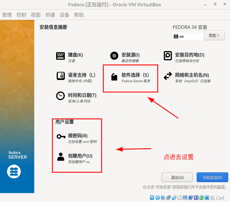230x202 pixels.
Task: Click the Fedora Server 版本 status text
Action: pyautogui.click(x=136, y=81)
